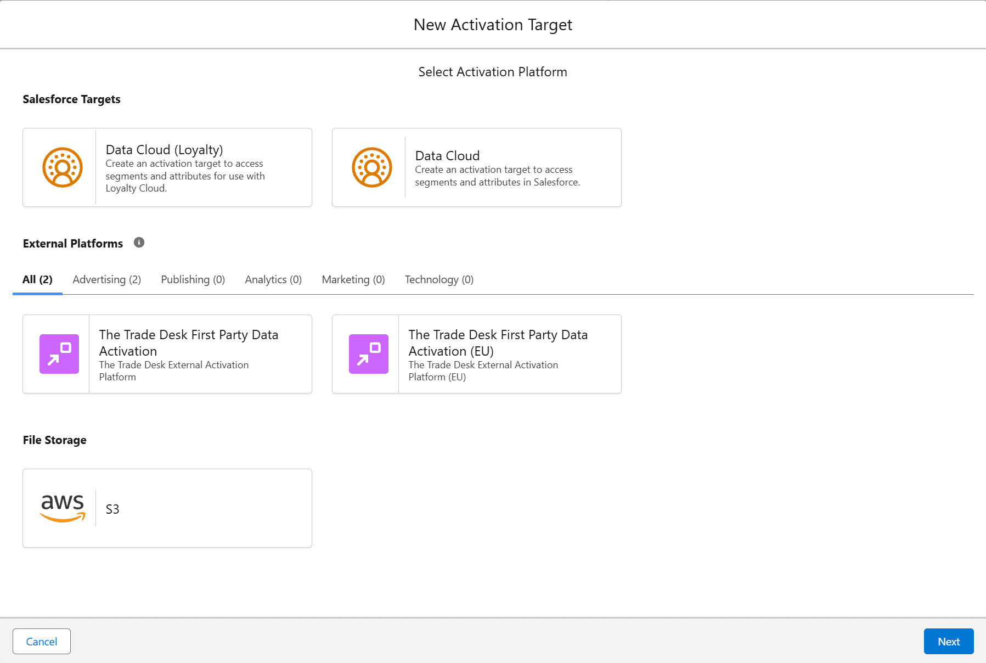Viewport: 986px width, 663px height.
Task: Click the New Activation Target title
Action: 493,25
